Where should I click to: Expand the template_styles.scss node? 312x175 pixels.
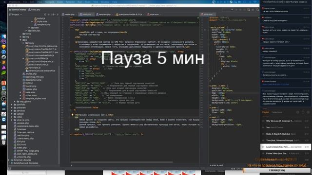click(20, 98)
